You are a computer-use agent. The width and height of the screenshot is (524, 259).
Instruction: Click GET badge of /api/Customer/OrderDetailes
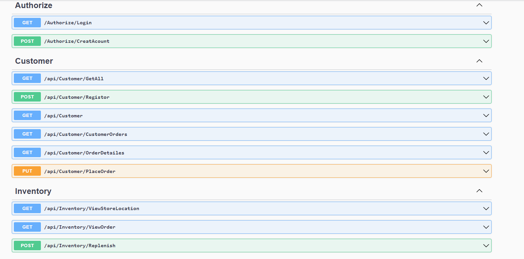click(x=27, y=152)
